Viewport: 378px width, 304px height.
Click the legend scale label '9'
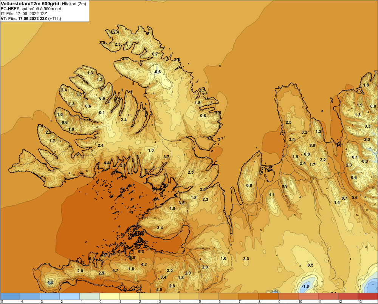point(280,302)
